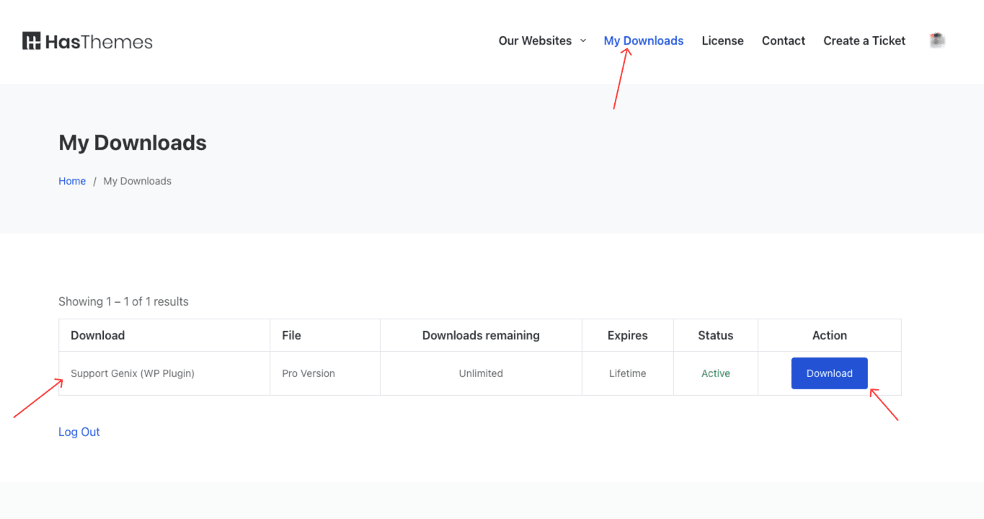This screenshot has width=984, height=519.
Task: Select the License menu item
Action: tap(722, 41)
